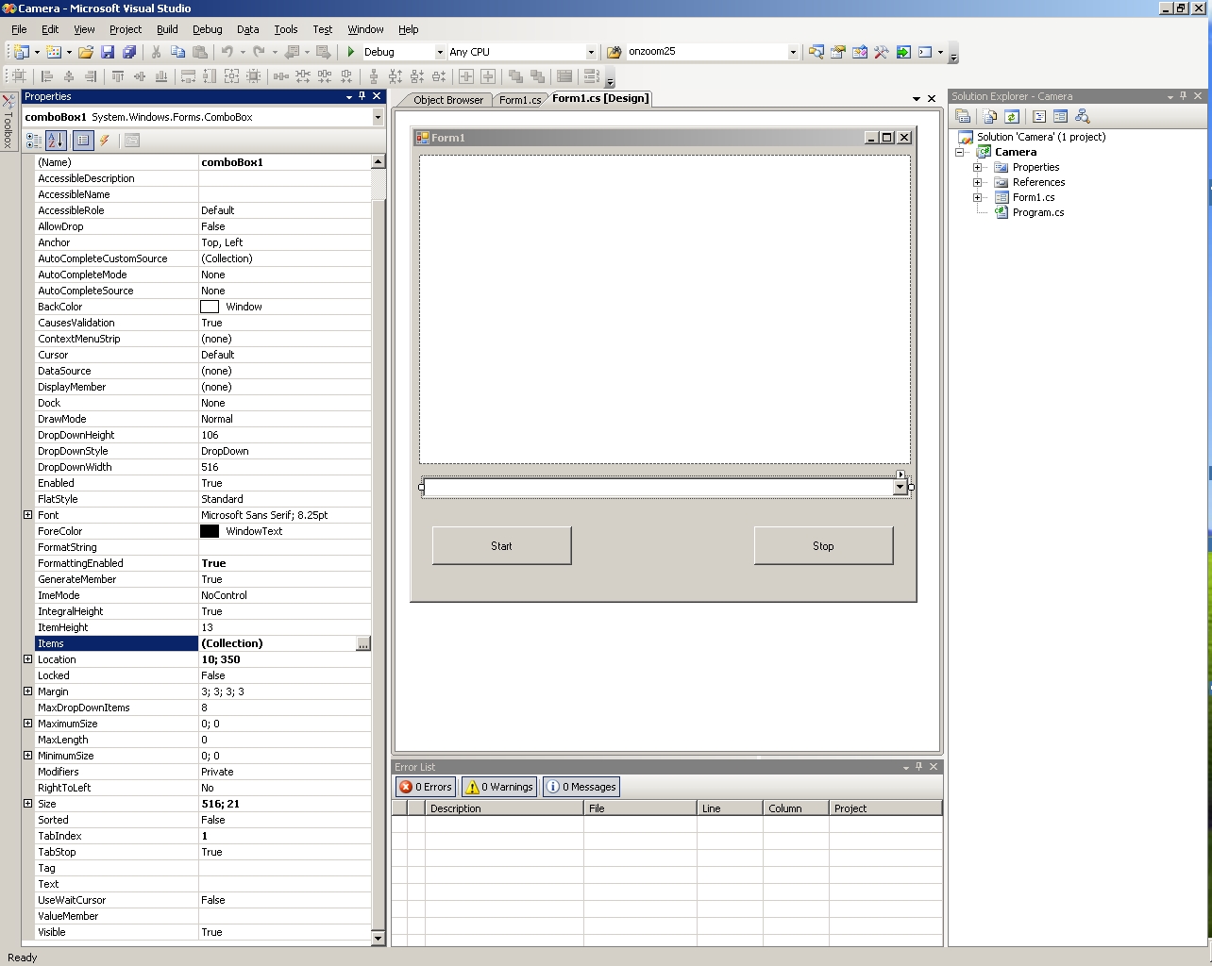The width and height of the screenshot is (1212, 966).
Task: Toggle Categorized view in Properties panel
Action: point(34,141)
